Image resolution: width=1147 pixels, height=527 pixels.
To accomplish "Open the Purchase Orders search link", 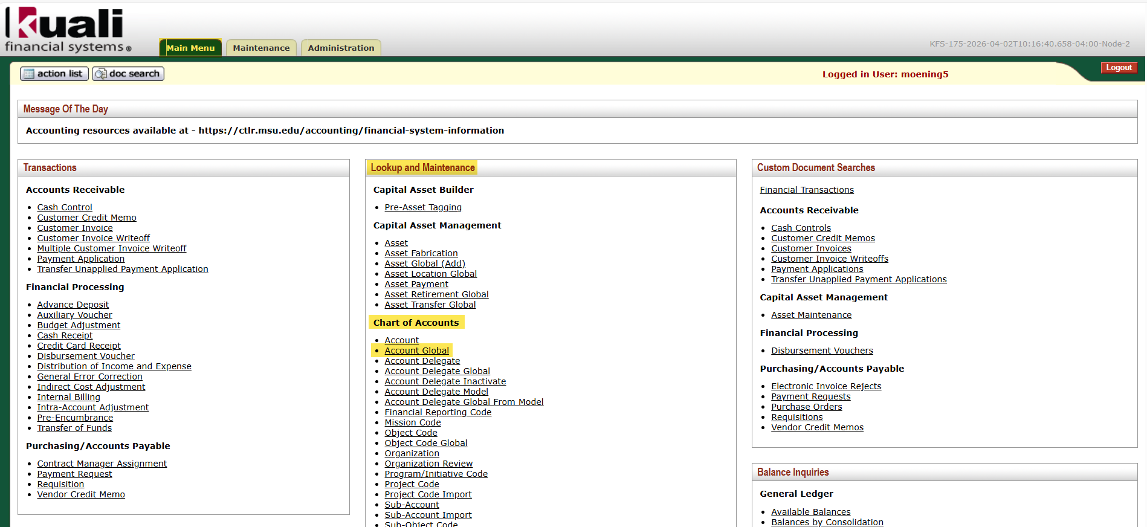I will click(807, 407).
